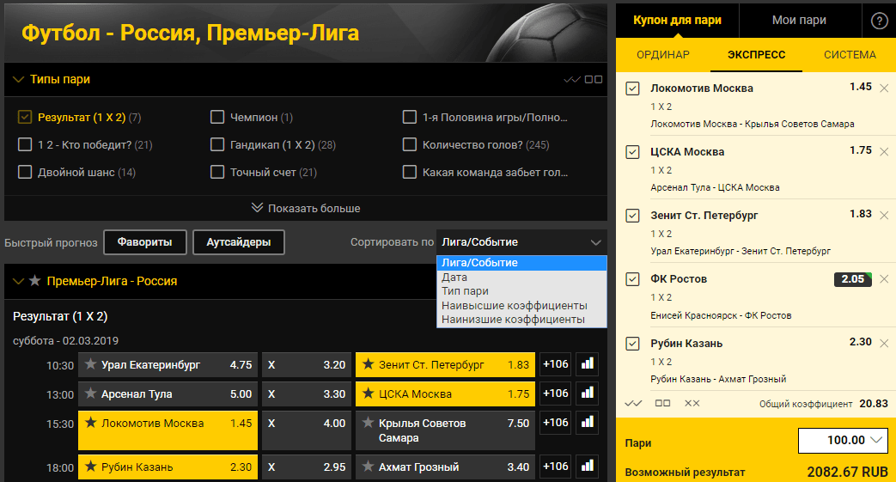Open the stake amount 100.00 dropdown
The height and width of the screenshot is (482, 896).
click(843, 440)
